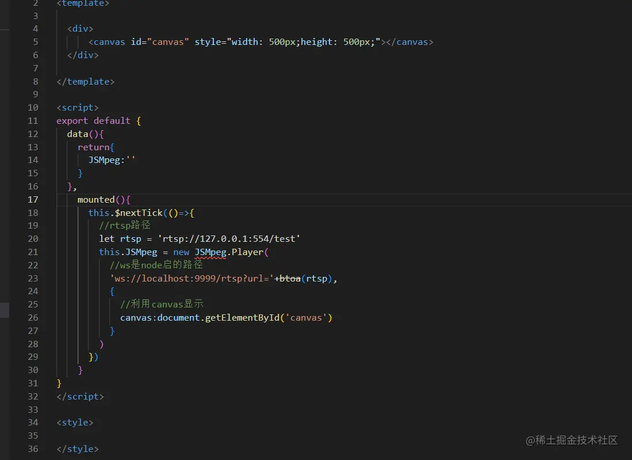Click the closing </div> tag on line 6

tap(83, 55)
